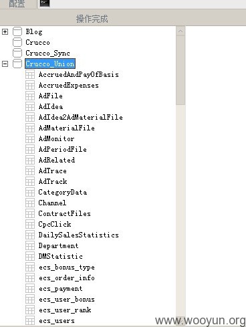
Task: Select the Crucco_Union database label
Action: [50, 64]
